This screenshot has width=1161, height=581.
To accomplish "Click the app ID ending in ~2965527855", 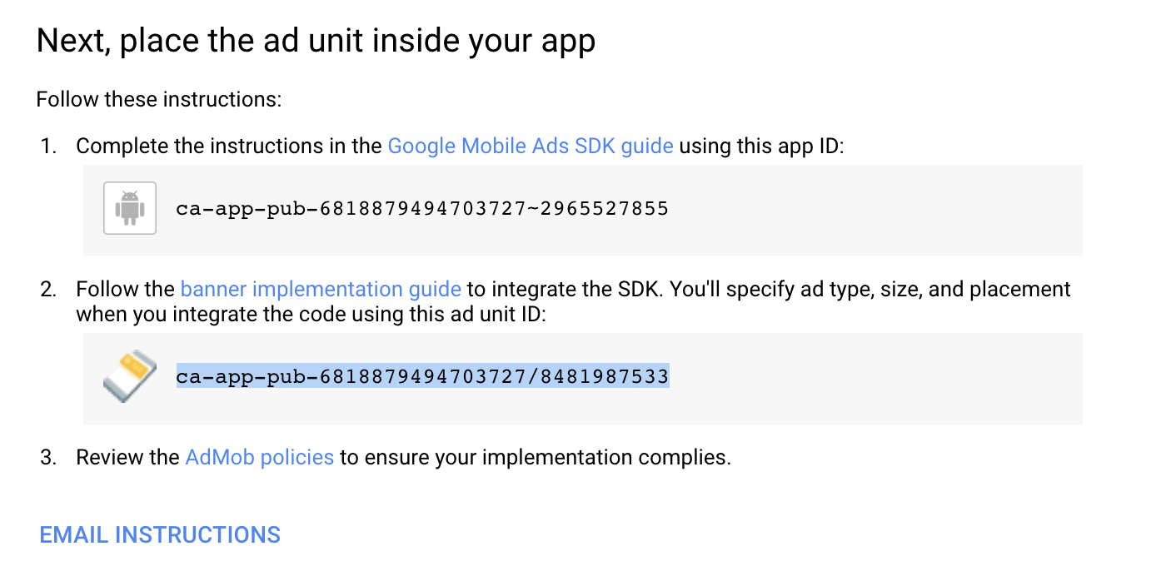I will (422, 208).
